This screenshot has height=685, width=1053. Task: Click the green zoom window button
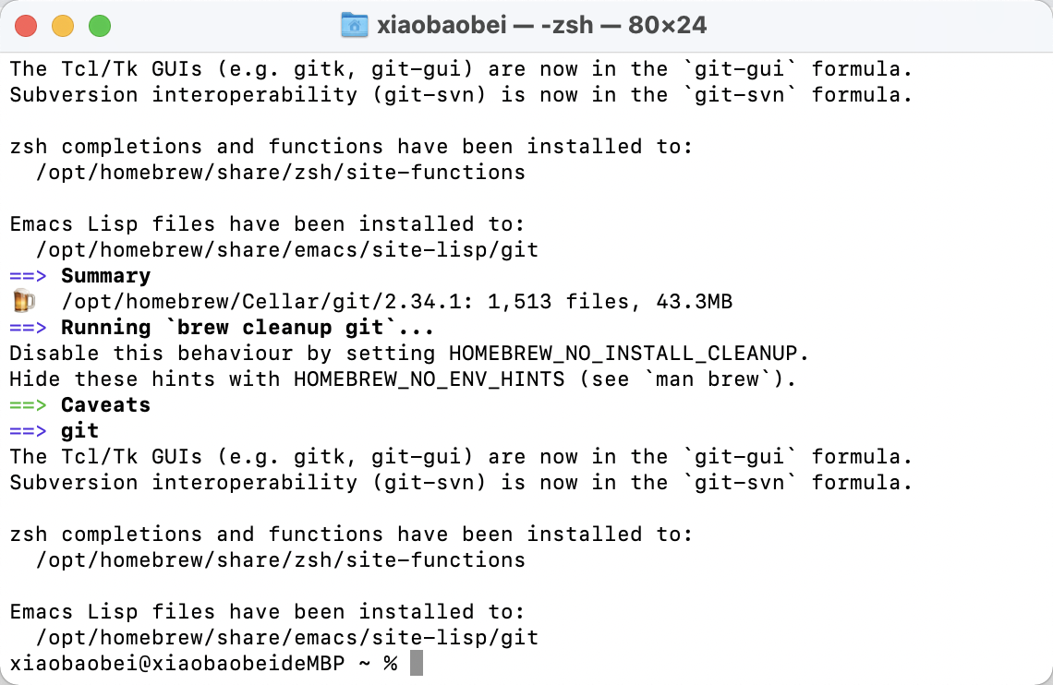[x=99, y=26]
